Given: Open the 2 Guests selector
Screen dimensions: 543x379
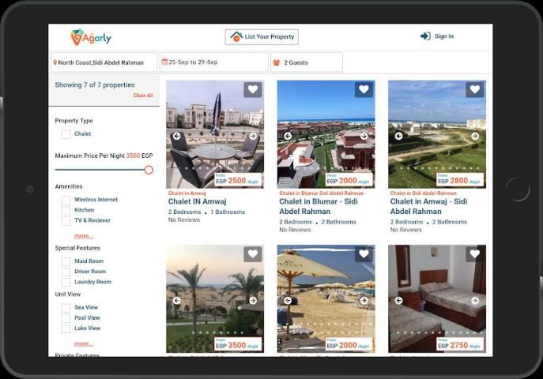Looking at the screenshot, I should coord(307,62).
